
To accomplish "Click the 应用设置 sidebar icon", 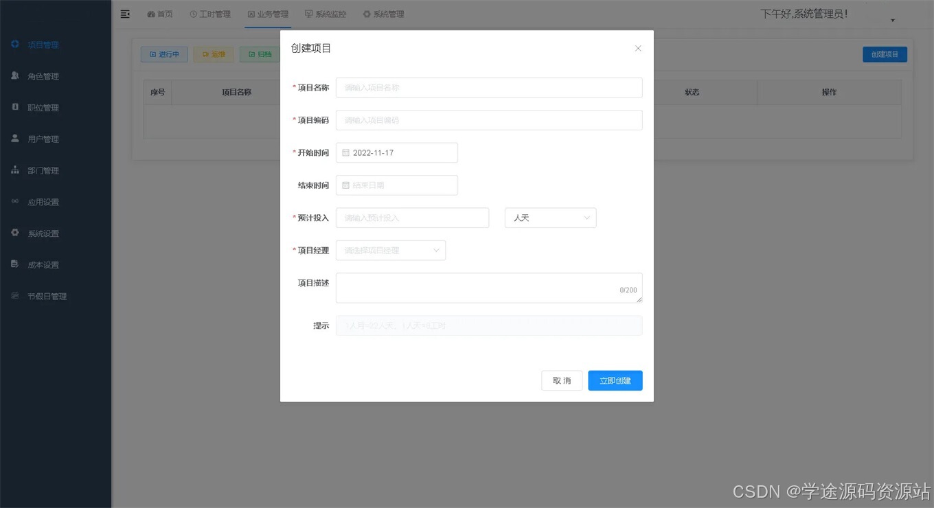I will pyautogui.click(x=15, y=201).
